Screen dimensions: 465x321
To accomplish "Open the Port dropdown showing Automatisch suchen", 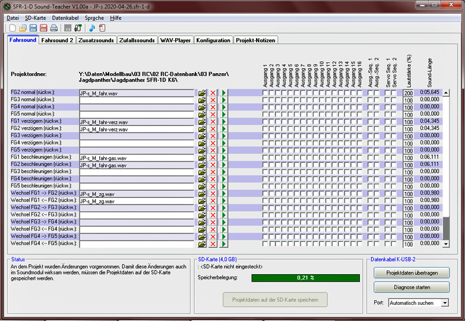I will coord(445,303).
